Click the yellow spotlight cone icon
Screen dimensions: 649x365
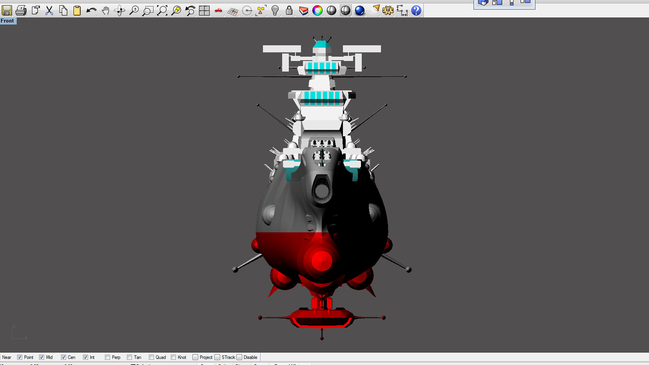coord(376,9)
